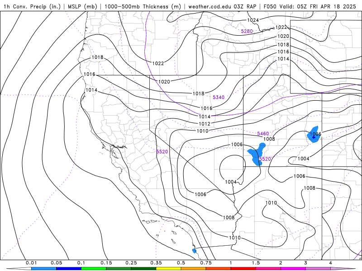Viewport: 362px width, 271px height.
Task: Click the 'MSLP (mb)' title text
Action: pyautogui.click(x=82, y=6)
